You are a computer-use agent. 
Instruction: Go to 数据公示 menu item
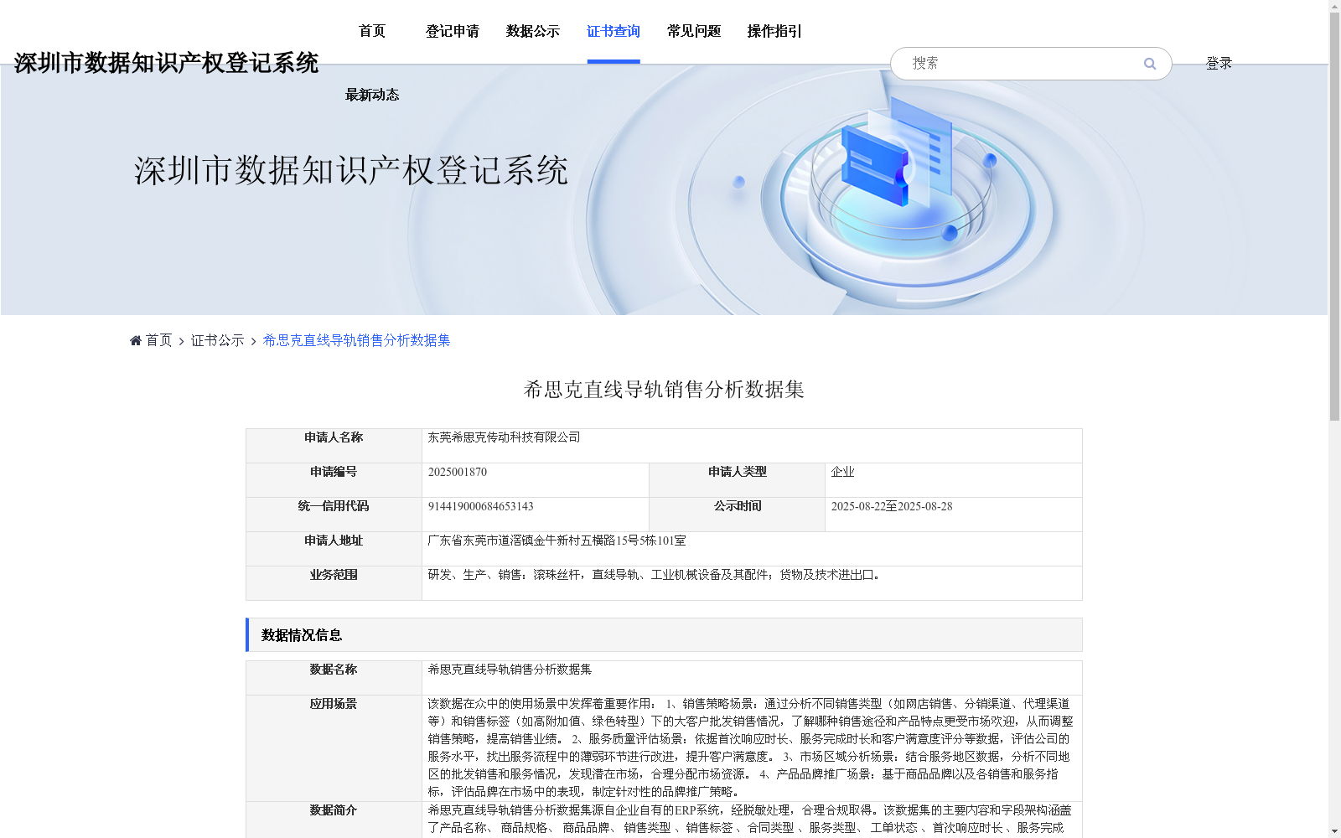533,31
